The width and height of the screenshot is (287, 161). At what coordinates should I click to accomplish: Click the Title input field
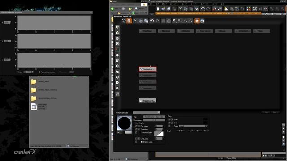point(154,117)
